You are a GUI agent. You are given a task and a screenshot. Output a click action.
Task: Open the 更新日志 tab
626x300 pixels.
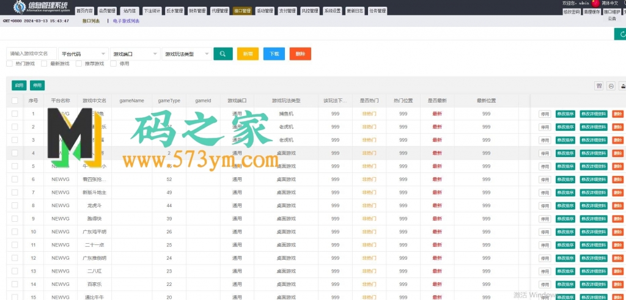(355, 11)
